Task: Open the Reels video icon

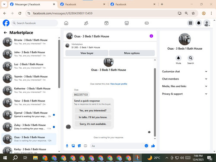Action: 106,23
